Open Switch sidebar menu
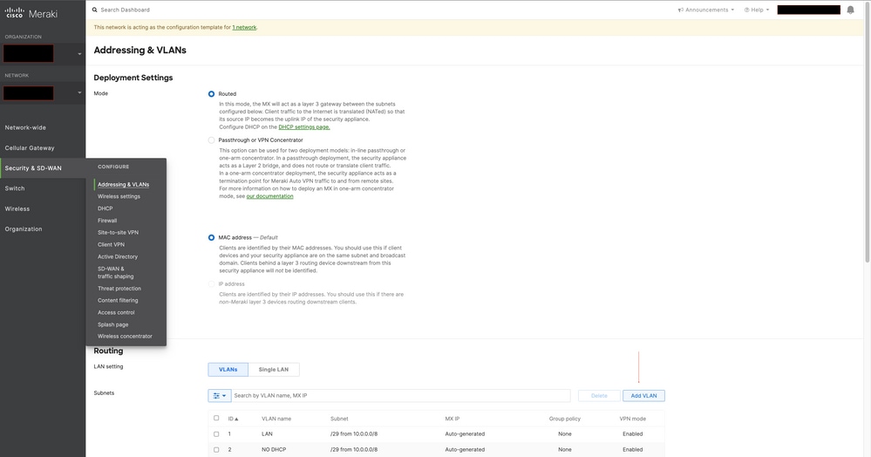Image resolution: width=871 pixels, height=457 pixels. tap(15, 188)
